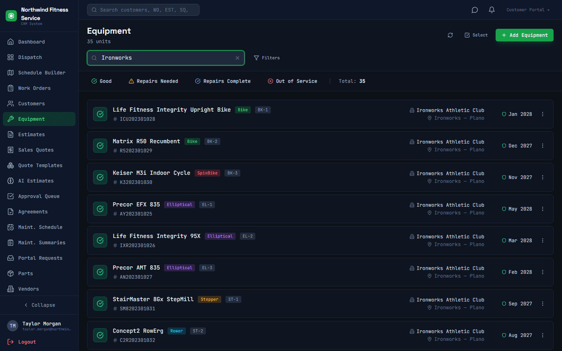This screenshot has width=562, height=351.
Task: Navigate to Work Orders
Action: pos(39,88)
